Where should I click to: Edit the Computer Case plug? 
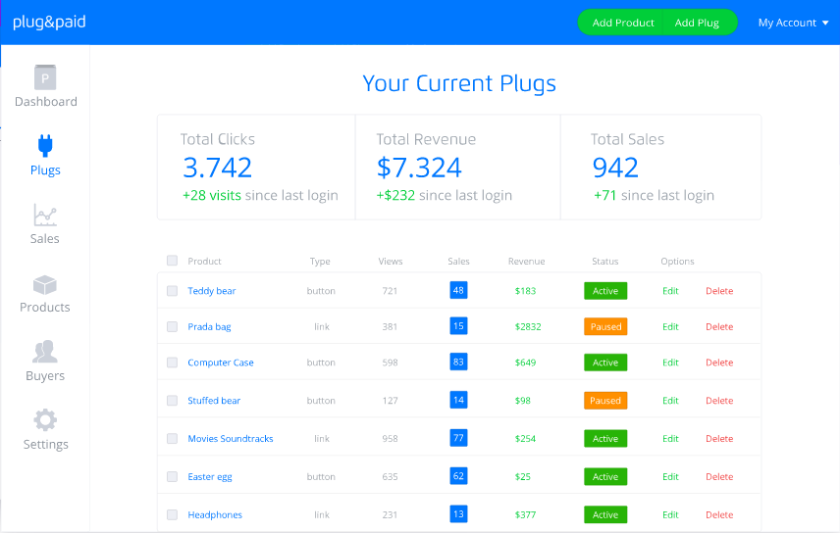[x=670, y=363]
